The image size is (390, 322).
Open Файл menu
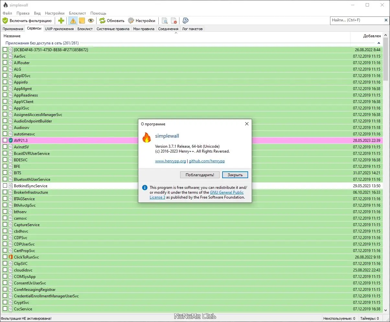click(7, 13)
